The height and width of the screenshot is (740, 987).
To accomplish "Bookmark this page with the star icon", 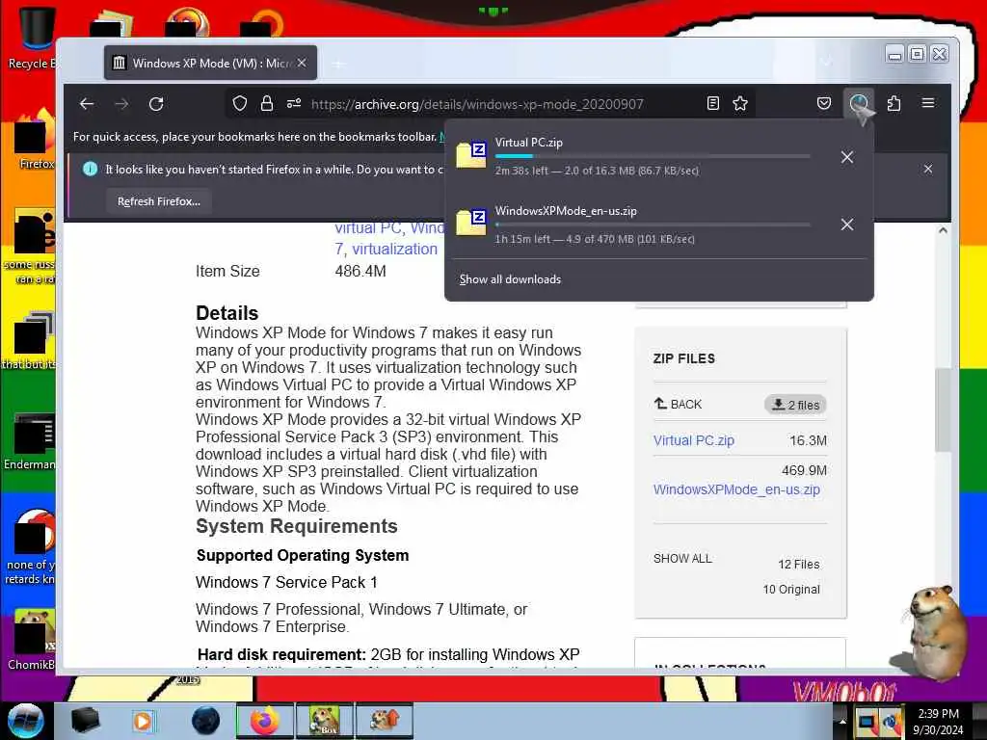I will [740, 103].
